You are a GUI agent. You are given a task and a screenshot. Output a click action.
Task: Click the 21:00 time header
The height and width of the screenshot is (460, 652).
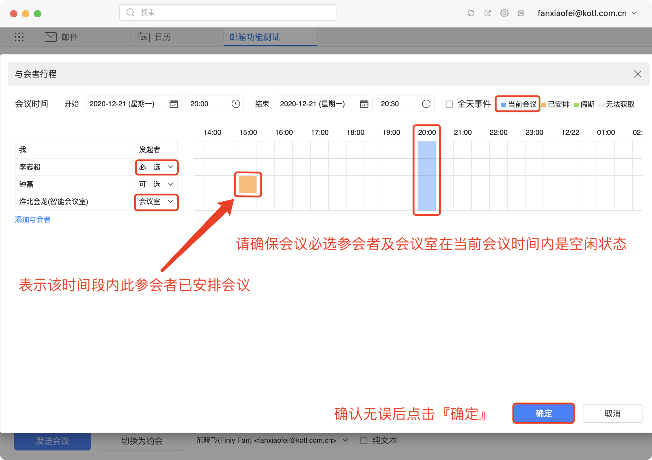463,132
